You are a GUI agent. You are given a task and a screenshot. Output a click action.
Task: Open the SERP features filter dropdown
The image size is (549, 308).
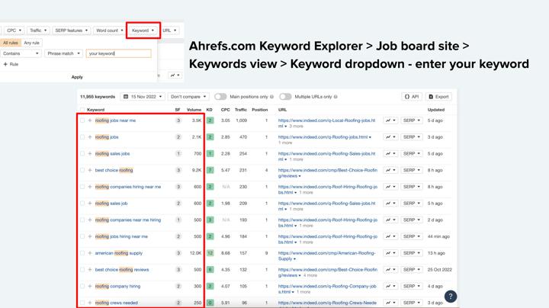pos(71,30)
